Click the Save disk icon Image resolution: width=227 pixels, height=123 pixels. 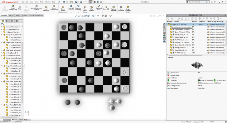tap(76, 2)
